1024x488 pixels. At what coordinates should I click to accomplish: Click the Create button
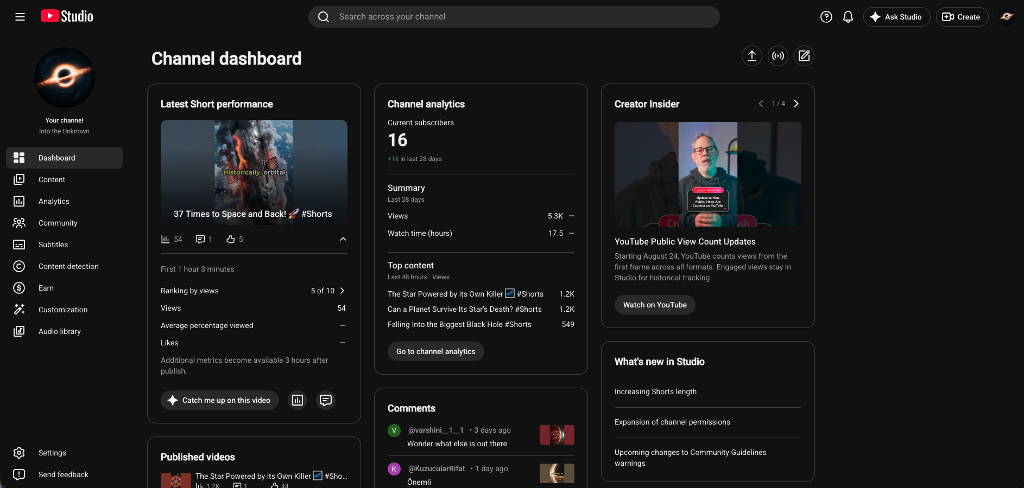962,17
